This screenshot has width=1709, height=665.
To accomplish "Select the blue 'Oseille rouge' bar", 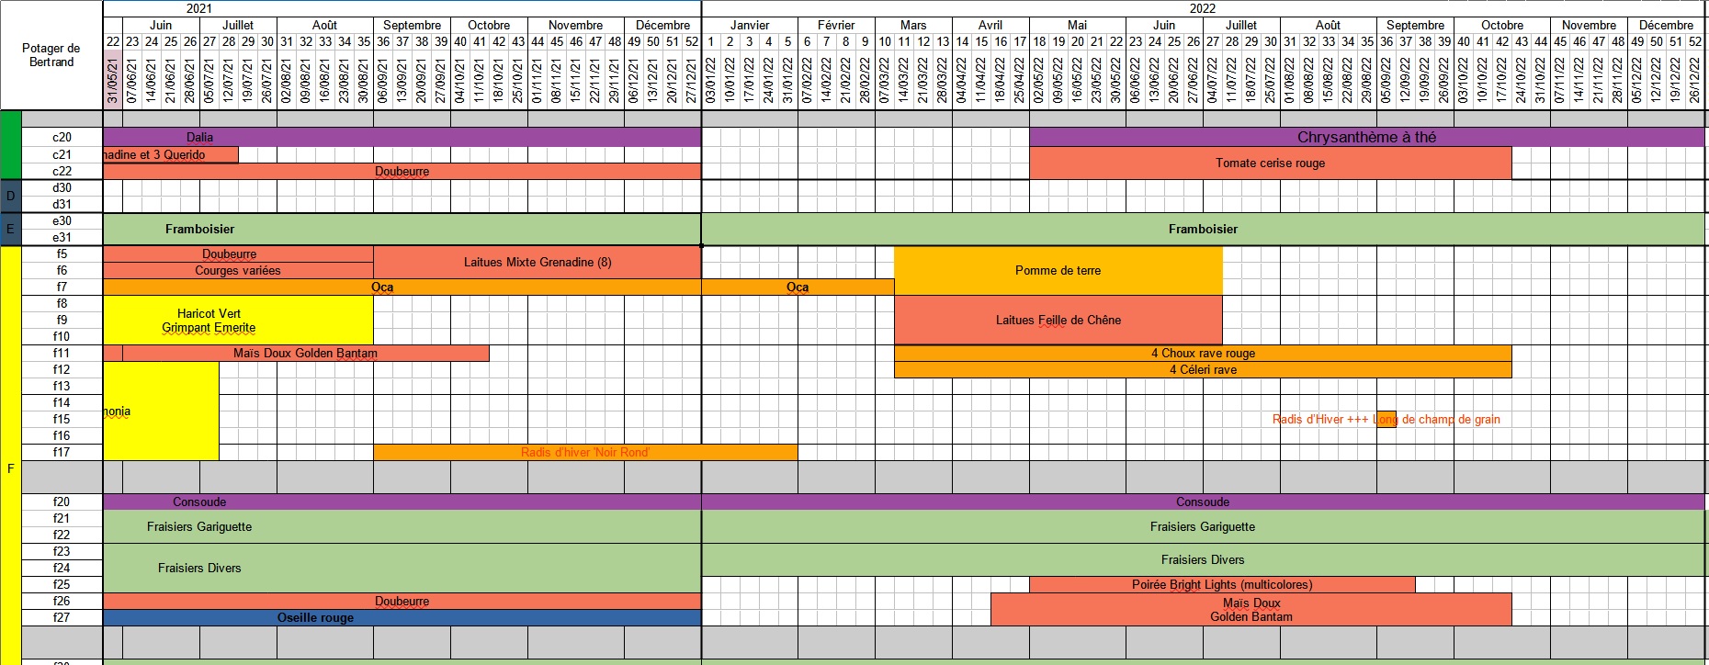I will pyautogui.click(x=402, y=618).
